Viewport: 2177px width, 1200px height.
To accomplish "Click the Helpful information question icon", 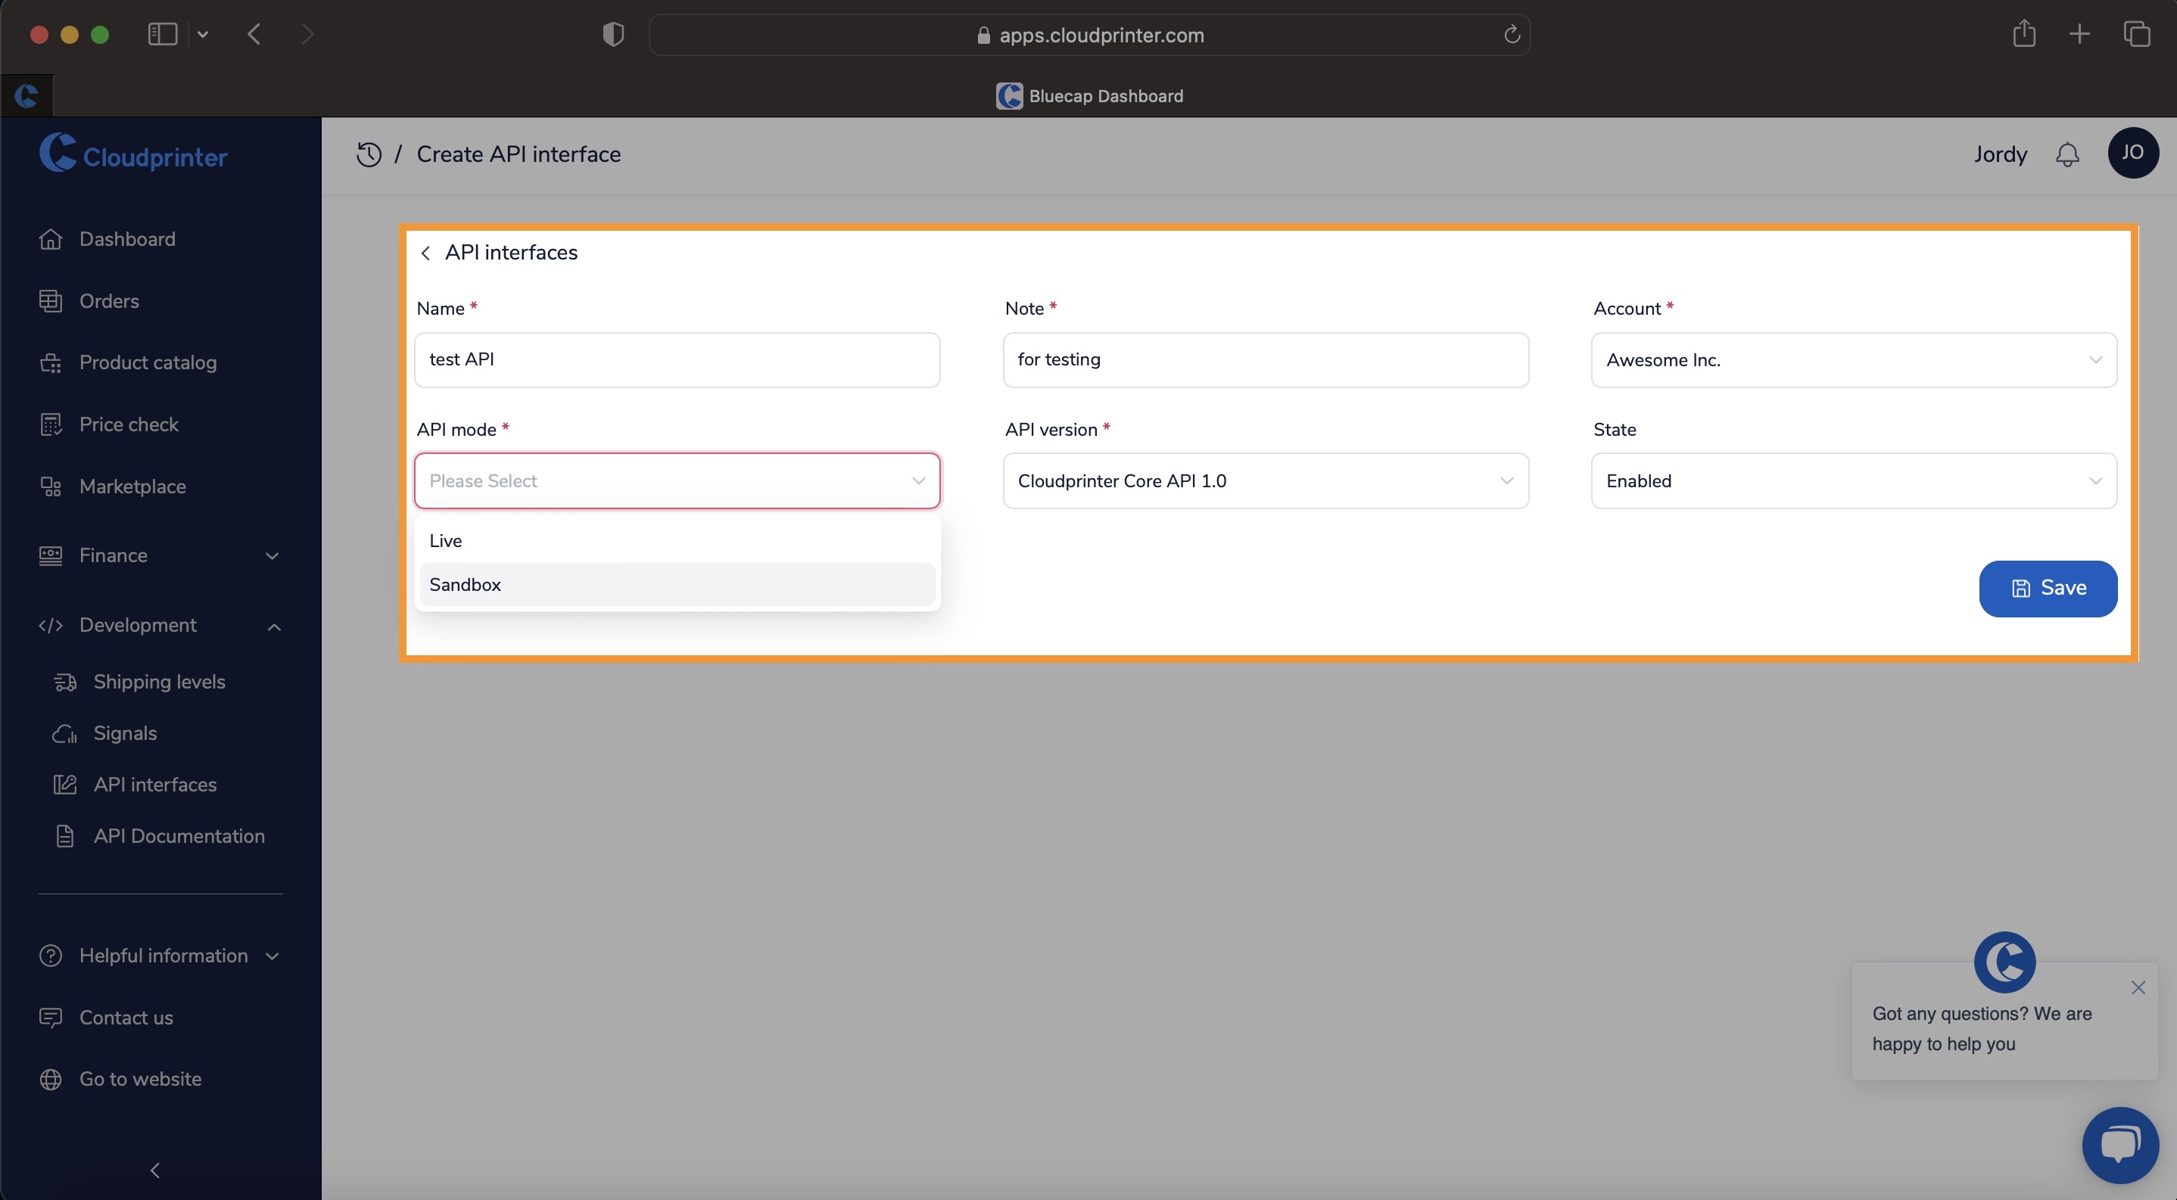I will click(51, 956).
